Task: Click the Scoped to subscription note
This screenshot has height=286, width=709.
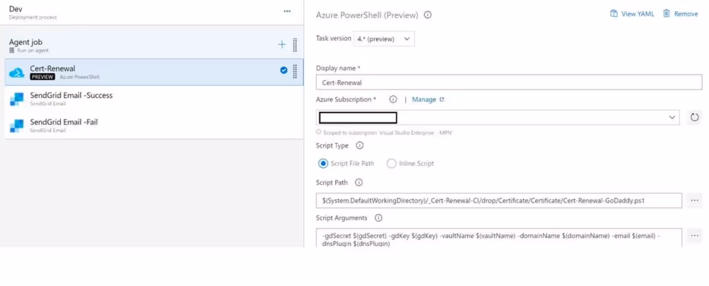Action: pos(388,133)
